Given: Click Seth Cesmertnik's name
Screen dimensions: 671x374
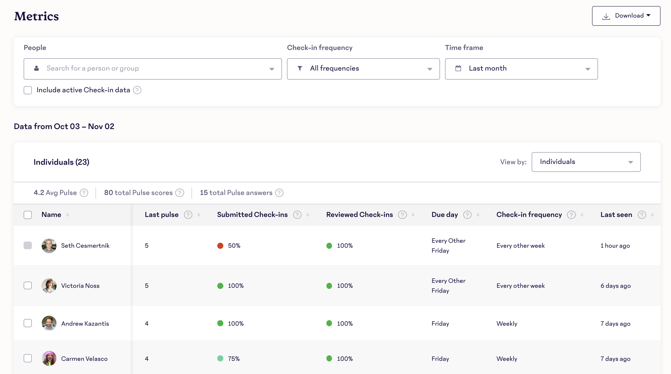Looking at the screenshot, I should pos(85,245).
